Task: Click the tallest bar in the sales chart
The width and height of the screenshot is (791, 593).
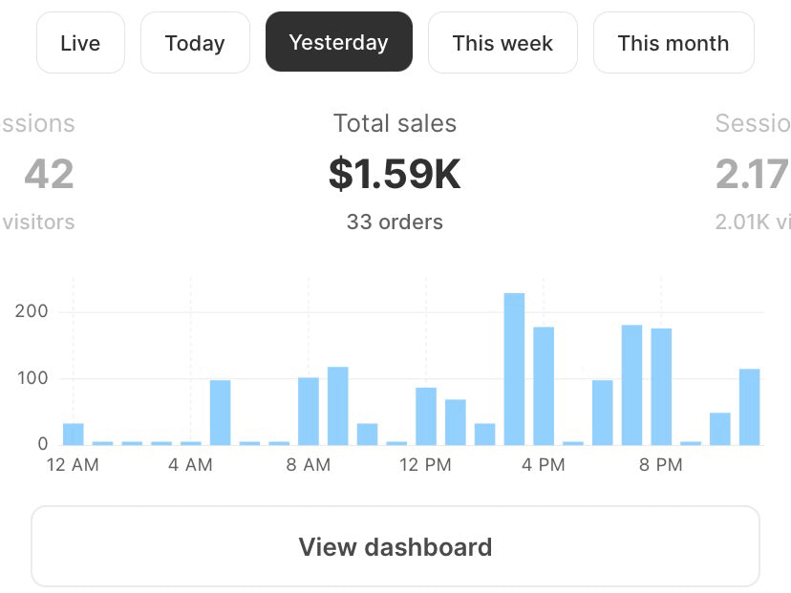Action: pyautogui.click(x=514, y=369)
